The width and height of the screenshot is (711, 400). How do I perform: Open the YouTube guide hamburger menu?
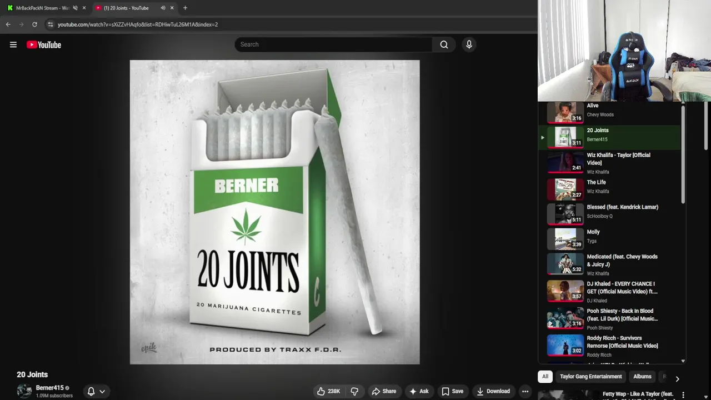13,45
